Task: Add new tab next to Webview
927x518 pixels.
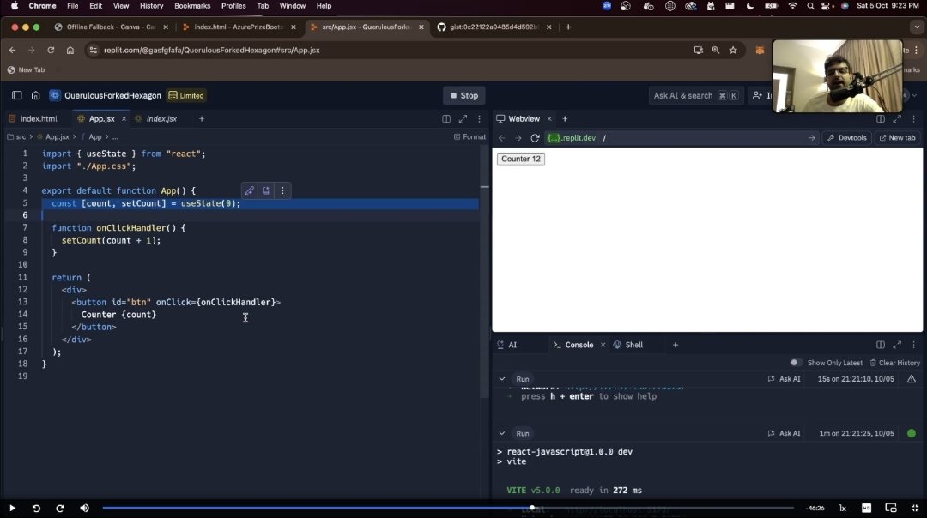Action: (565, 118)
